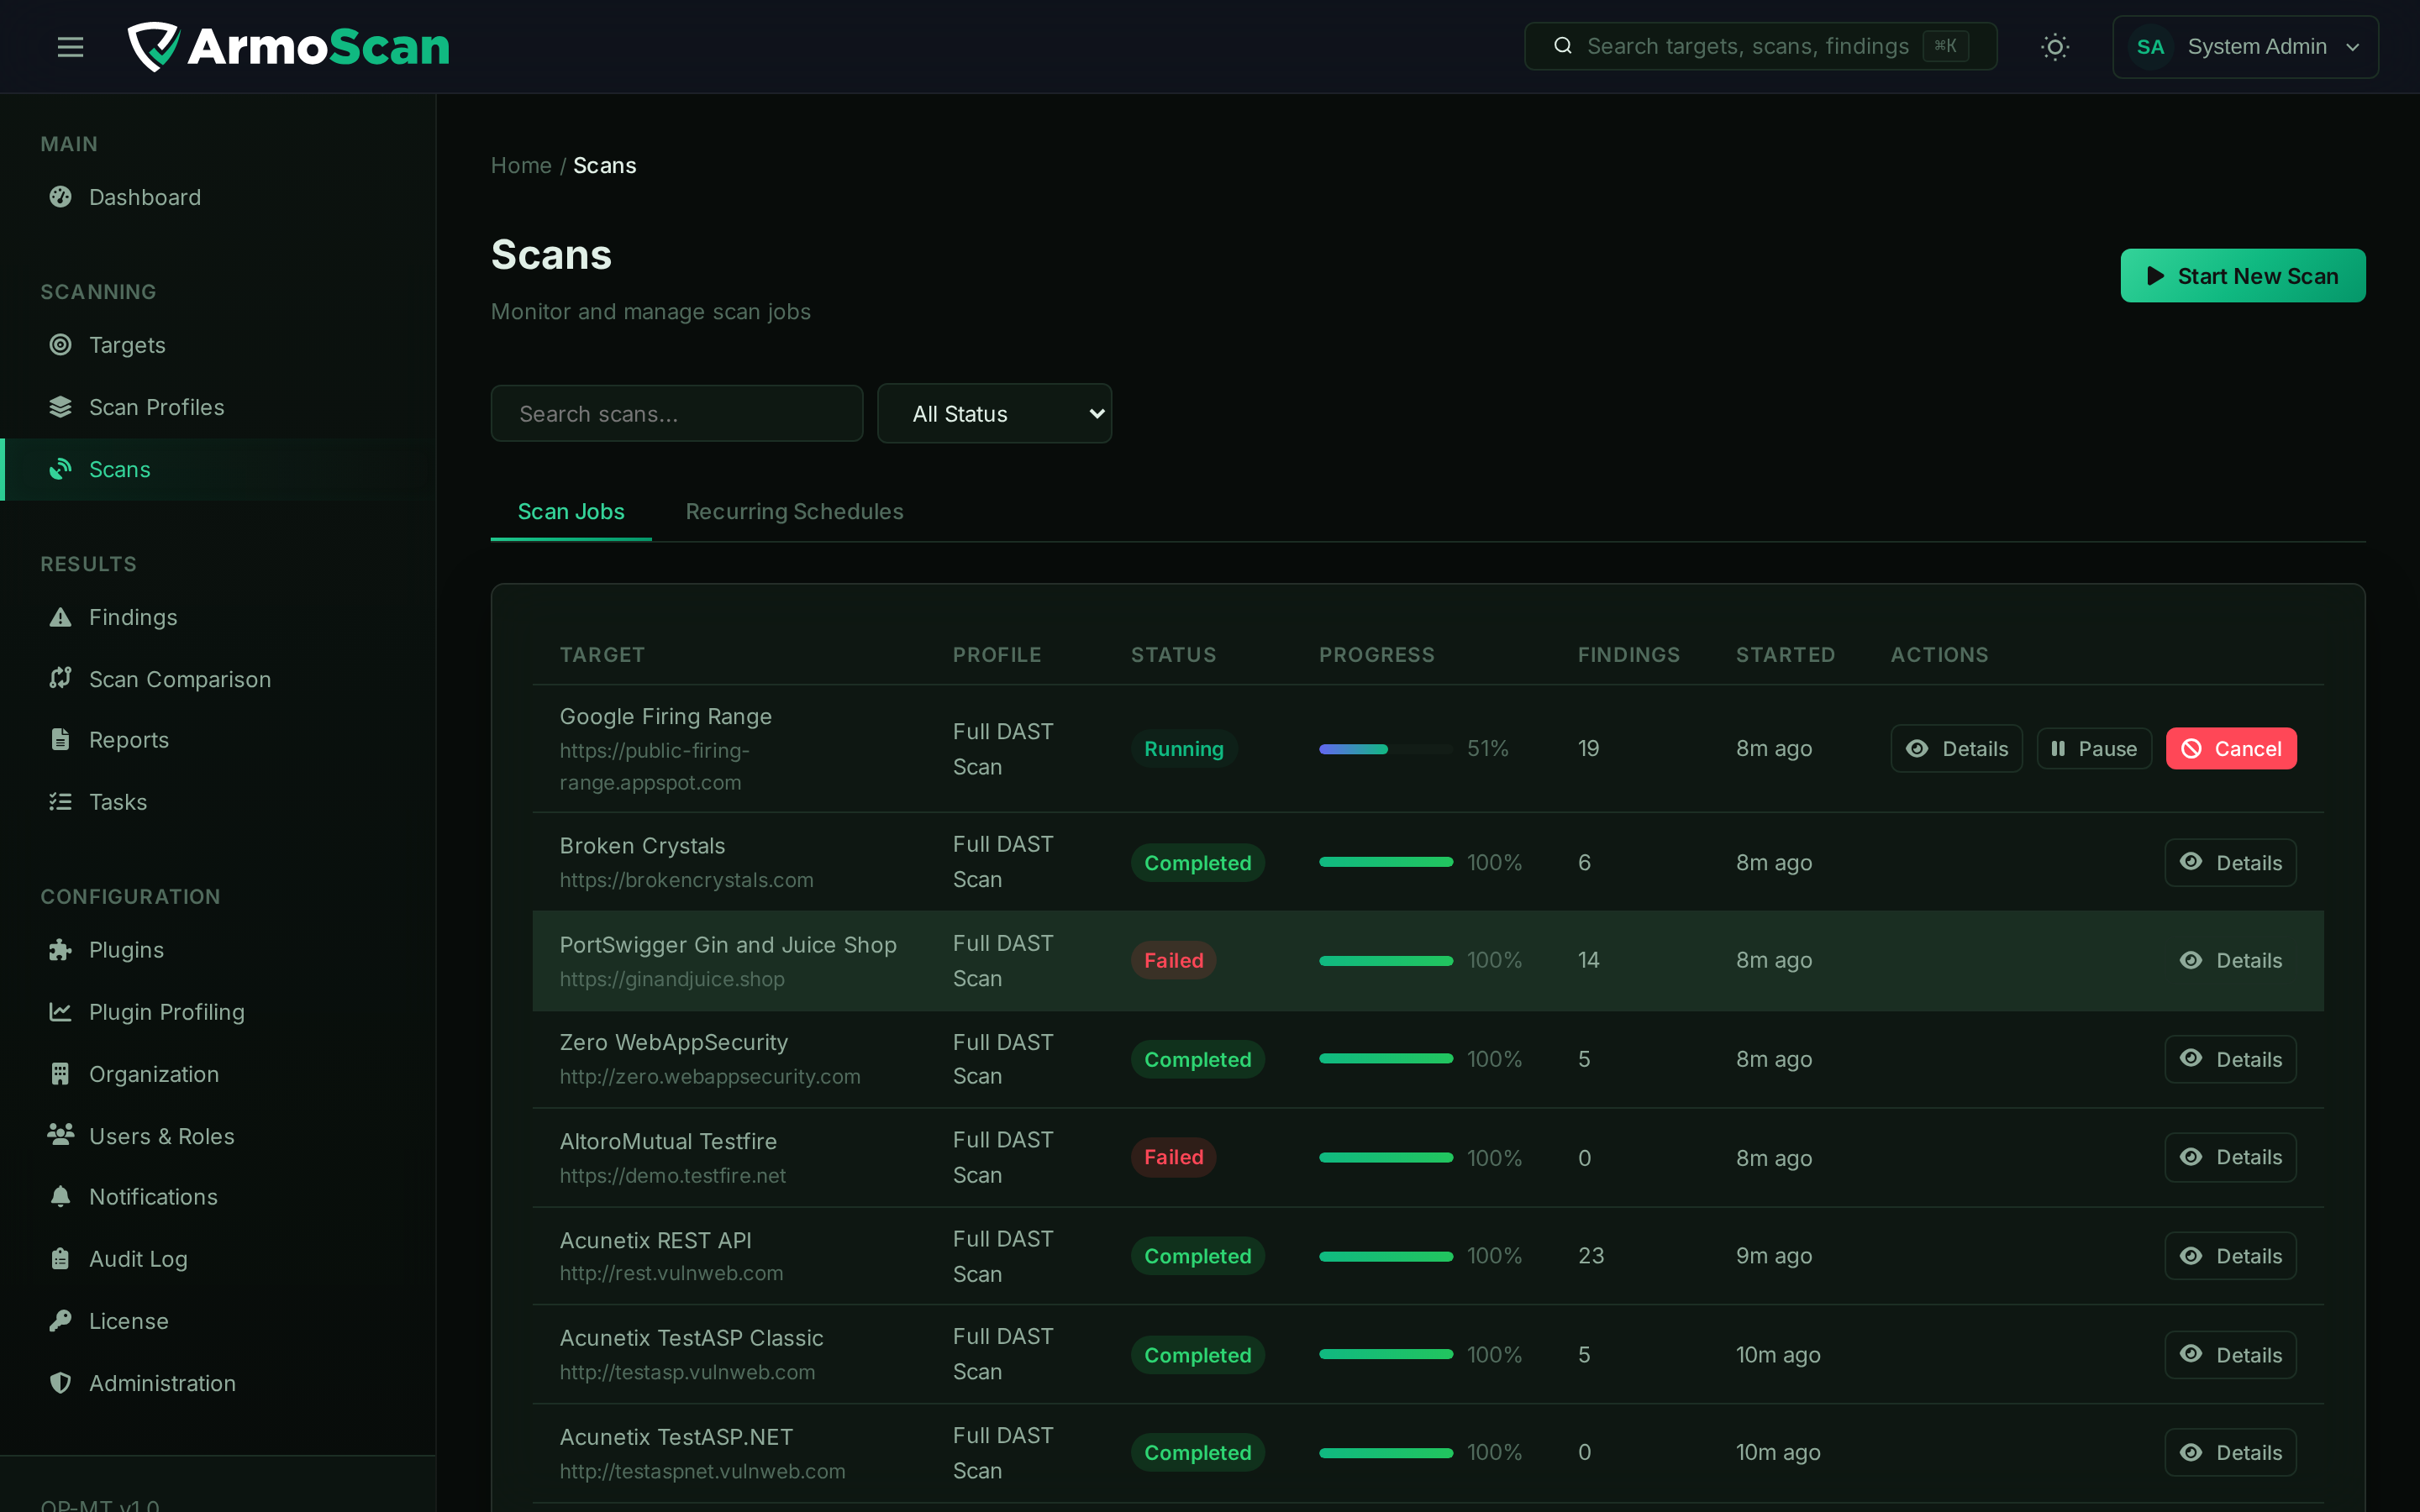This screenshot has width=2420, height=1512.
Task: Click the Scans breadcrumb label
Action: (x=604, y=165)
